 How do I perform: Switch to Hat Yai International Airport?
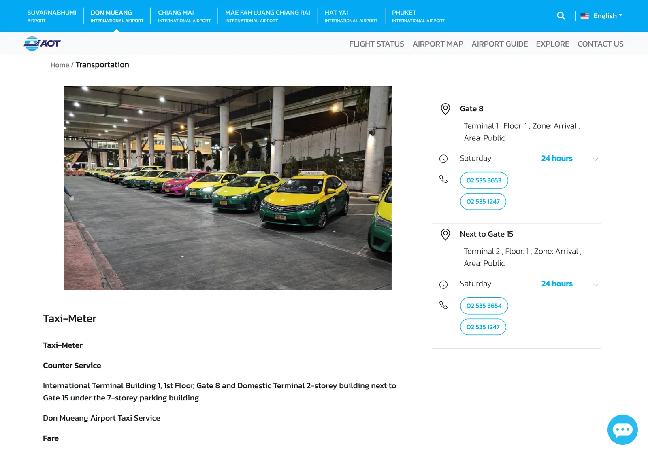coord(351,16)
